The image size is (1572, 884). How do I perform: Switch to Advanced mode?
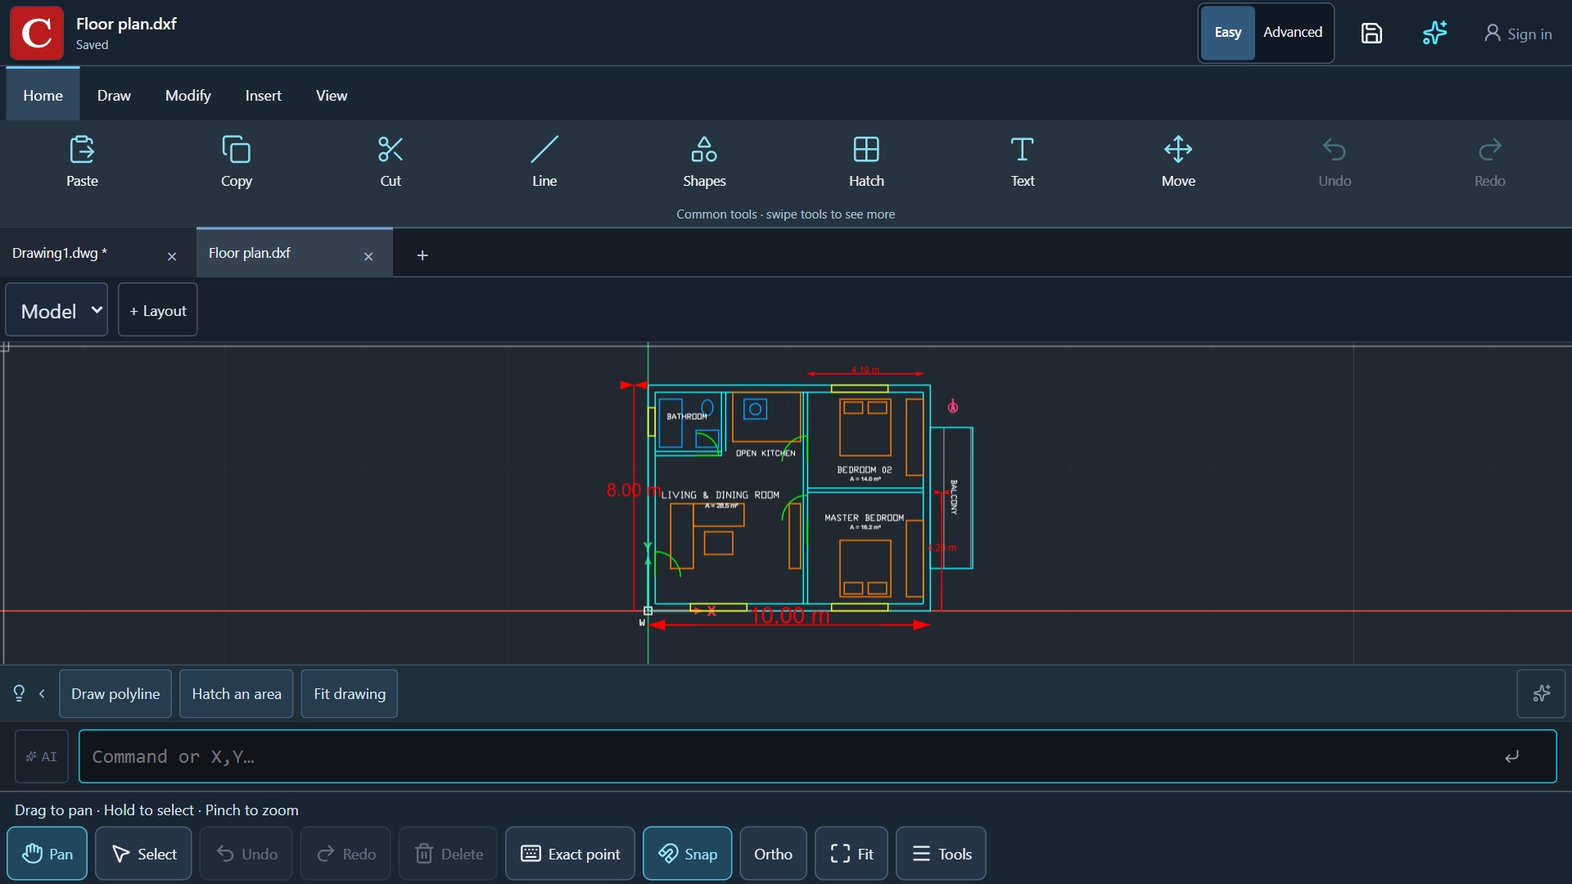pyautogui.click(x=1293, y=33)
